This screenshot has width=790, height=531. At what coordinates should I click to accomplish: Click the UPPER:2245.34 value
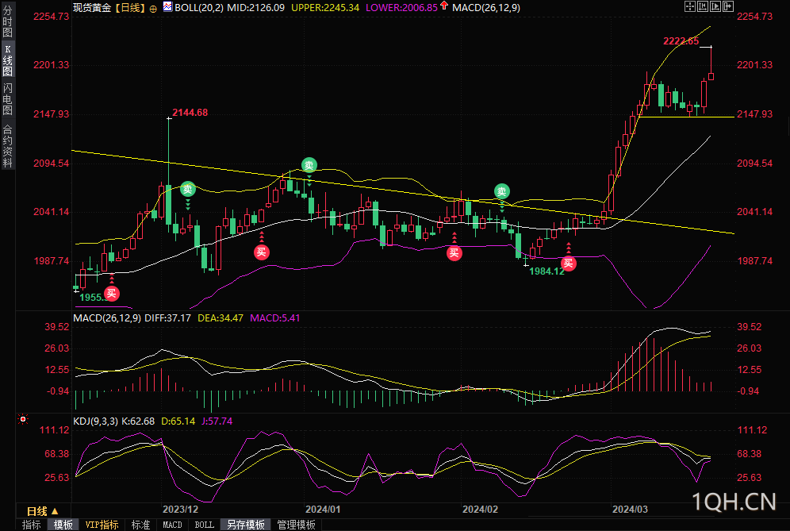325,8
